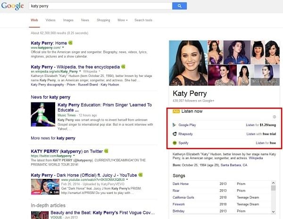
Task: Click the green badge beside the Wikipedia result title
Action: click(x=123, y=67)
